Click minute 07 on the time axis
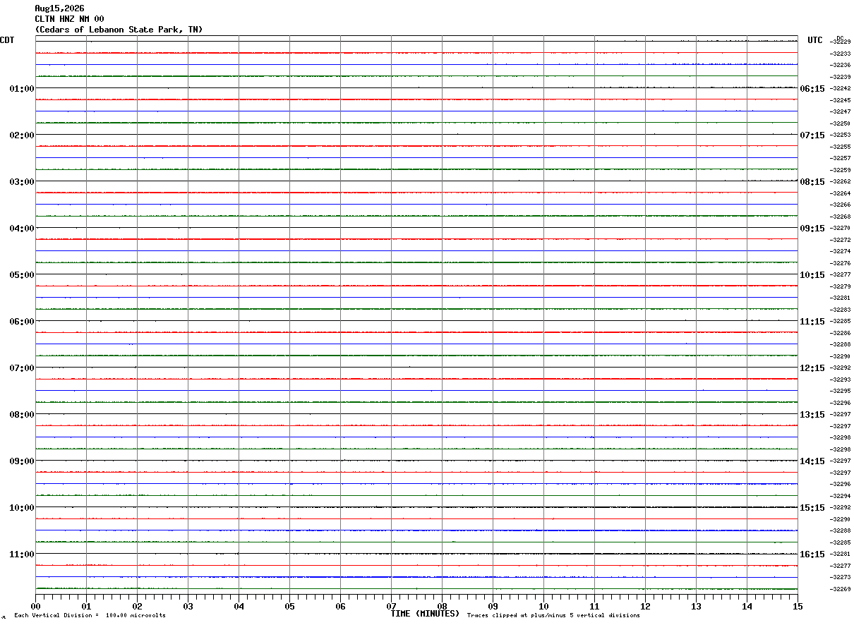This screenshot has width=854, height=625. pos(391,606)
